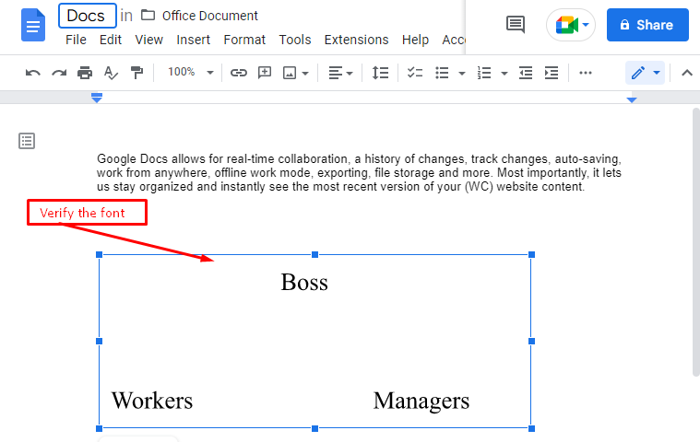Add a comment using the toolbar icon

pos(265,72)
